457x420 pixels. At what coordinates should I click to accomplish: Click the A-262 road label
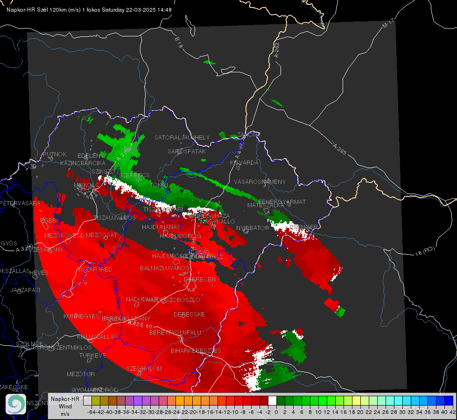click(x=276, y=50)
